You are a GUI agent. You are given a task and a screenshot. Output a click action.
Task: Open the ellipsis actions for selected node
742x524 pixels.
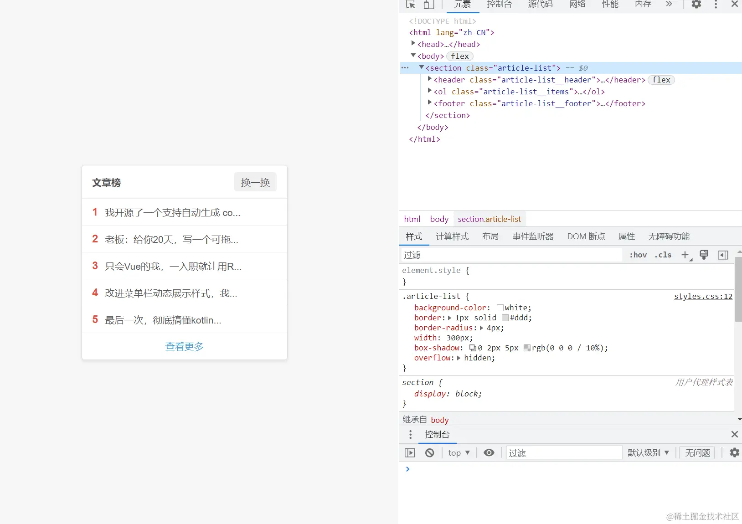click(x=405, y=68)
